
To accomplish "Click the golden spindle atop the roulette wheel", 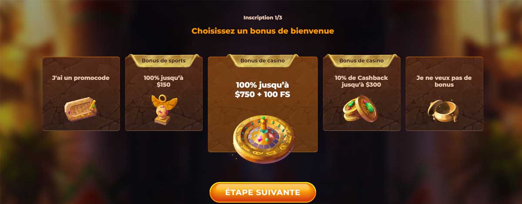I will pyautogui.click(x=263, y=125).
